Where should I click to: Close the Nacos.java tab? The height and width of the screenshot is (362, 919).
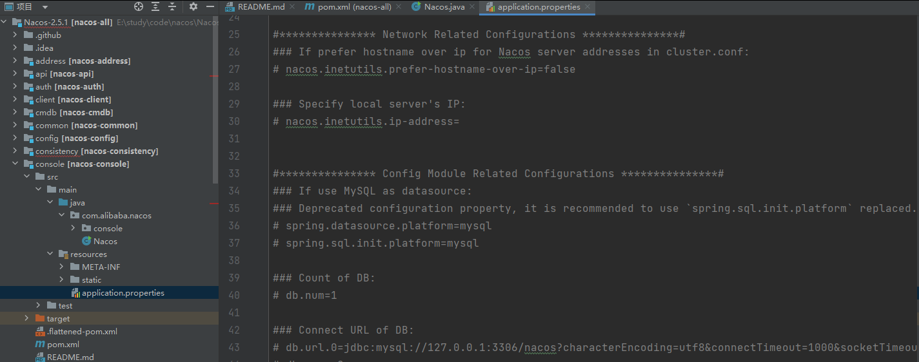pyautogui.click(x=473, y=7)
